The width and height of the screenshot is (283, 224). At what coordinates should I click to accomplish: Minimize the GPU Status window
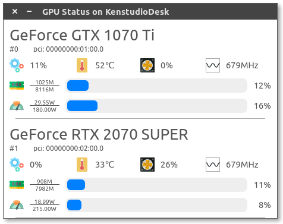pos(29,11)
